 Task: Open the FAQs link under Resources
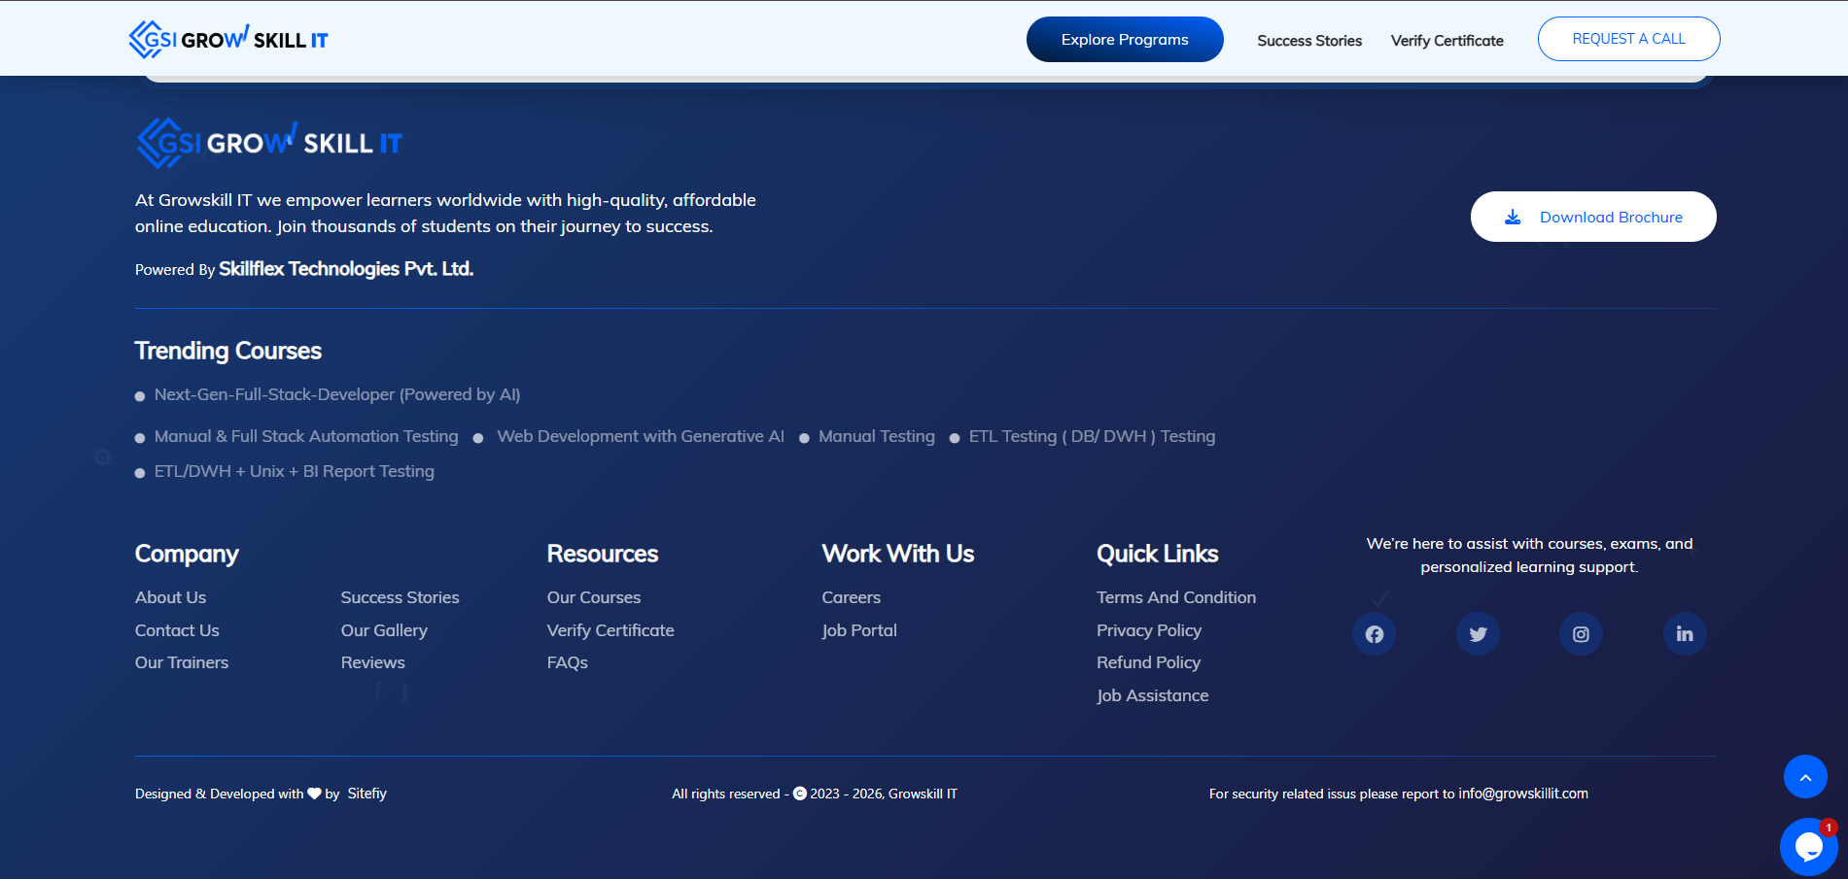(x=567, y=663)
